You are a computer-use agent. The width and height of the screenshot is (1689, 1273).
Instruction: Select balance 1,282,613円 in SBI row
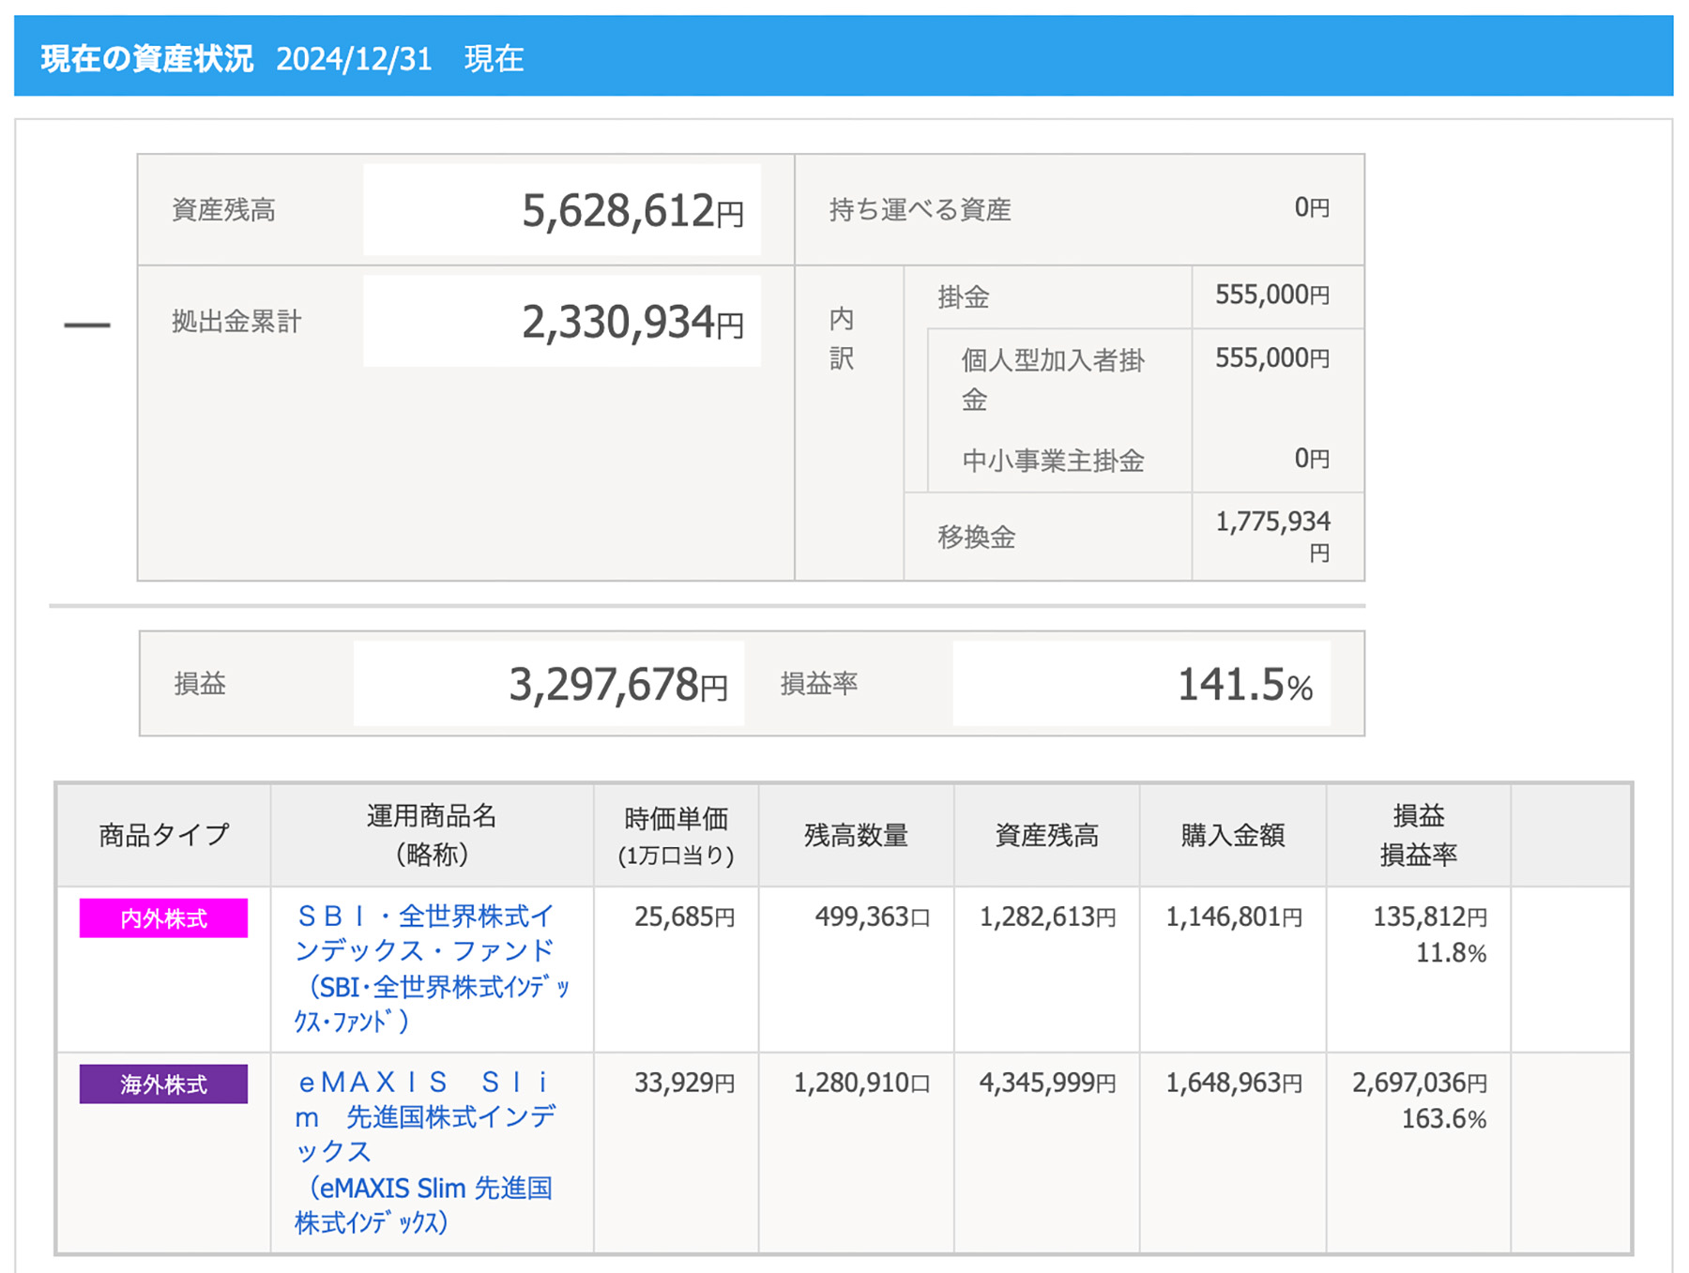point(1047,917)
